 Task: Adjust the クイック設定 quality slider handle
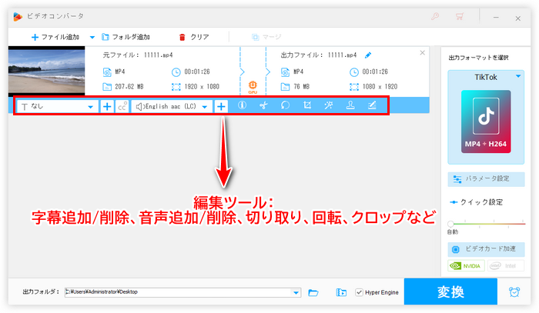[x=450, y=224]
